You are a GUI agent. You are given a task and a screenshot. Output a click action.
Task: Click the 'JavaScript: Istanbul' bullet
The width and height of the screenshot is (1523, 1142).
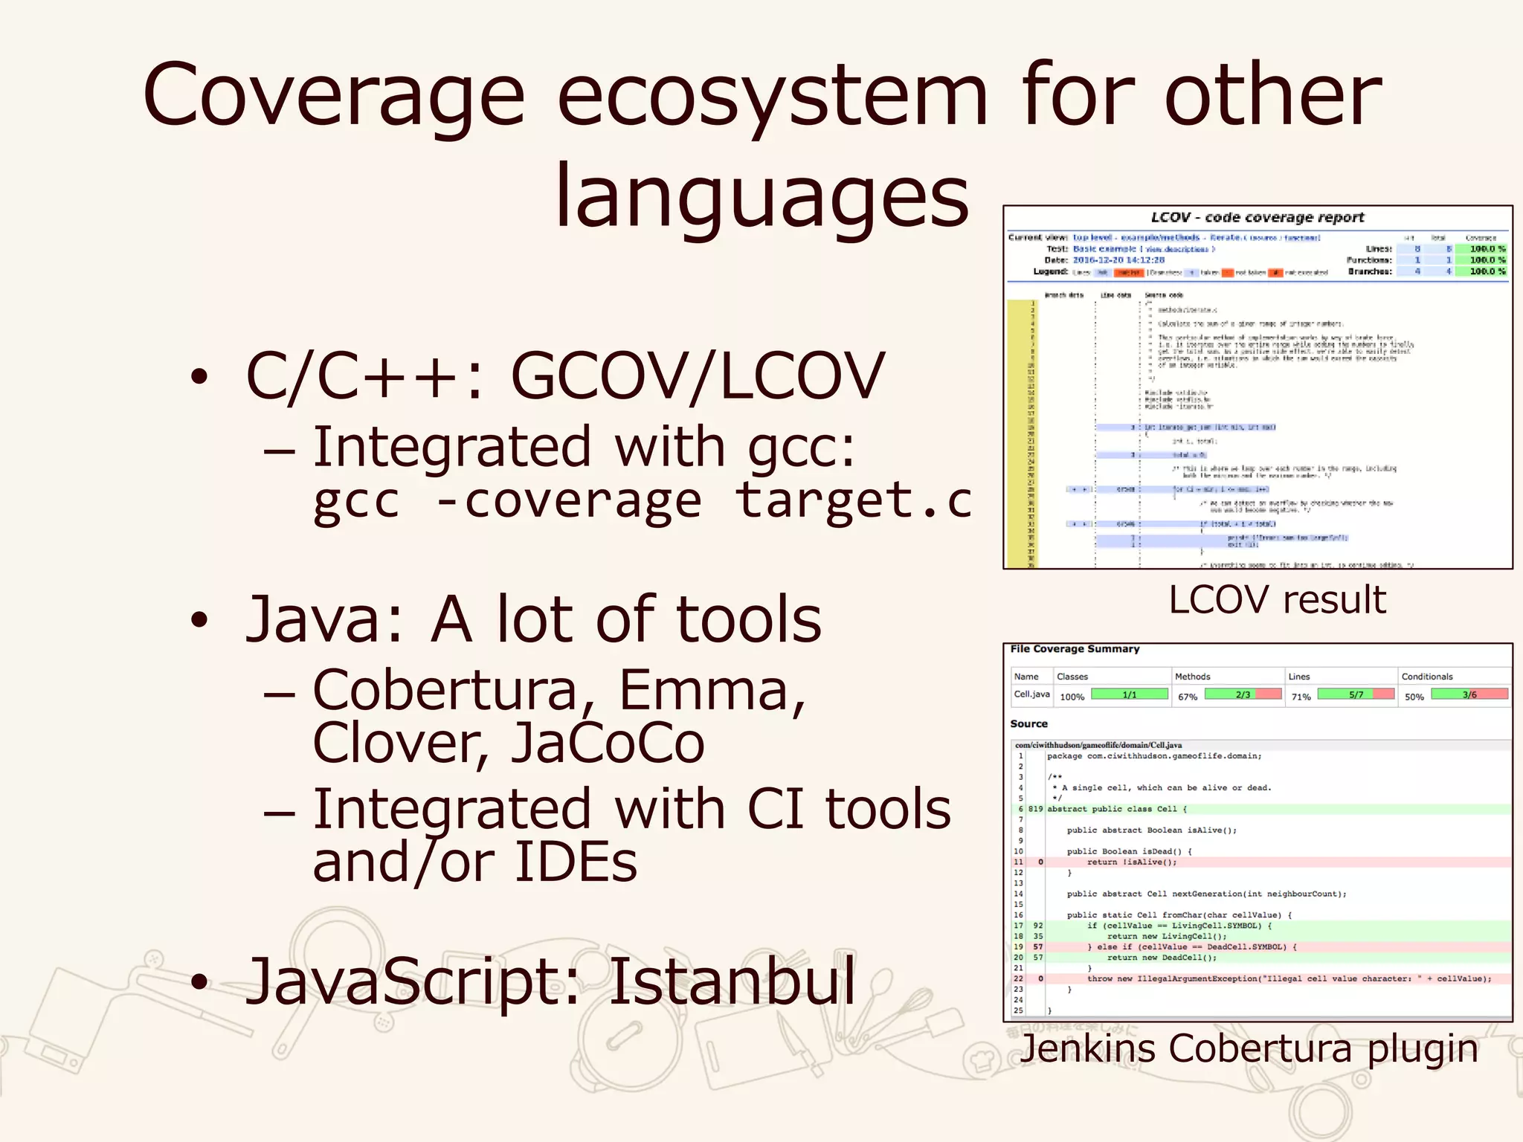(550, 981)
